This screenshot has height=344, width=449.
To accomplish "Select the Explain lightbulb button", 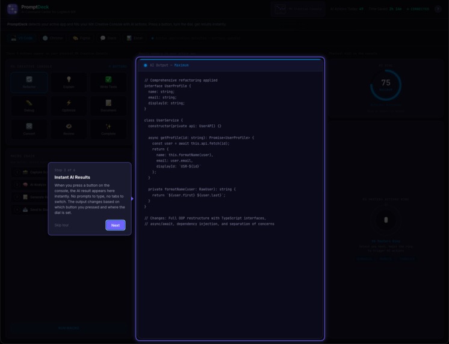I will tap(69, 82).
